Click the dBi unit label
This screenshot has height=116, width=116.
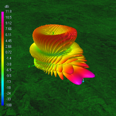(7, 7)
